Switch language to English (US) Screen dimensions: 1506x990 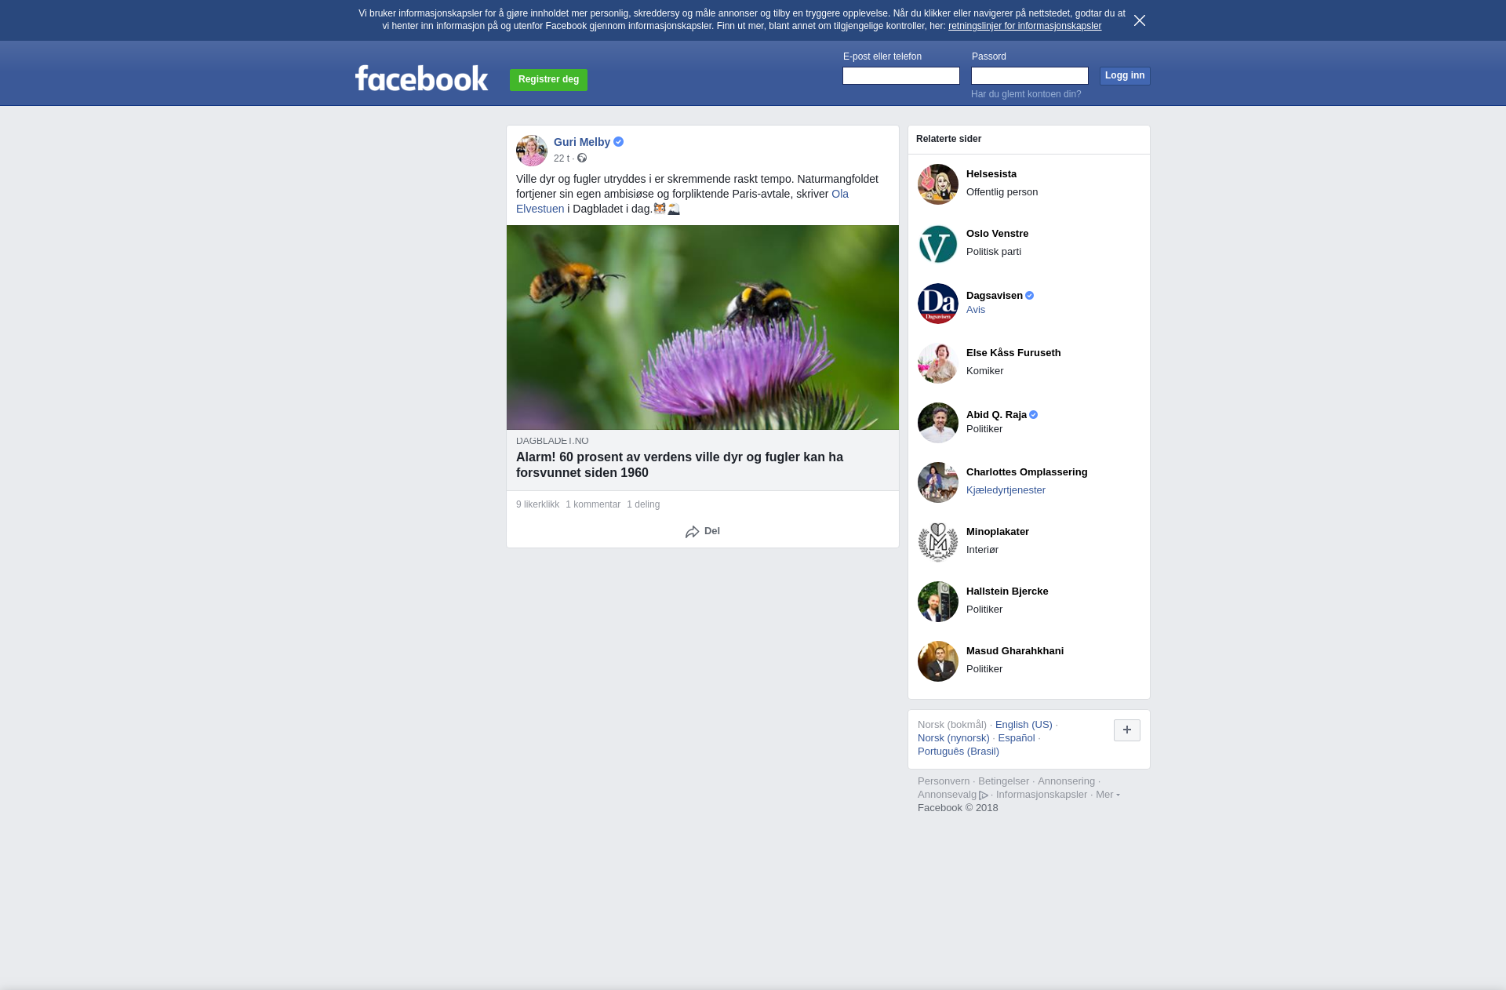point(1024,725)
